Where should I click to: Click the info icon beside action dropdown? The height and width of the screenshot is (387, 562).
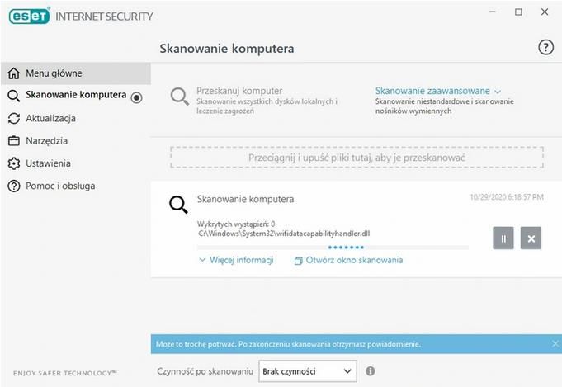click(x=371, y=370)
